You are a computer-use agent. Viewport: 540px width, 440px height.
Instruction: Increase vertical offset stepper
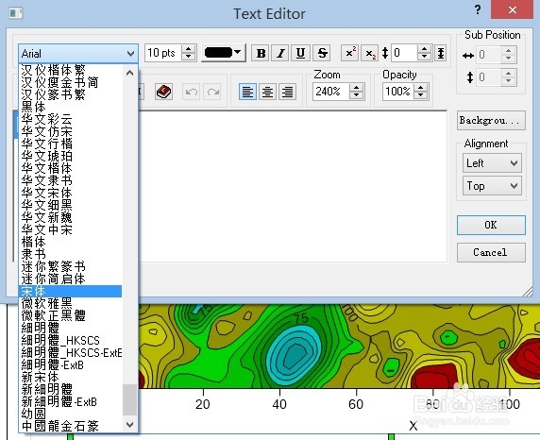point(425,49)
